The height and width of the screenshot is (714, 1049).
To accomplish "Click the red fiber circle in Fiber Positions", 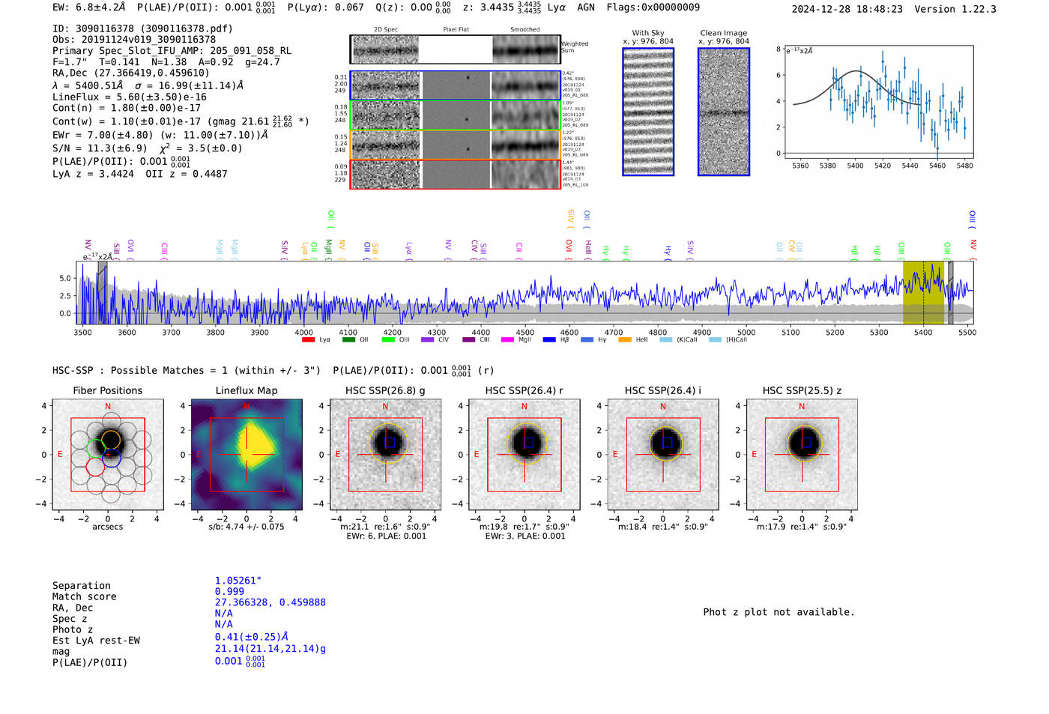I will coord(95,467).
